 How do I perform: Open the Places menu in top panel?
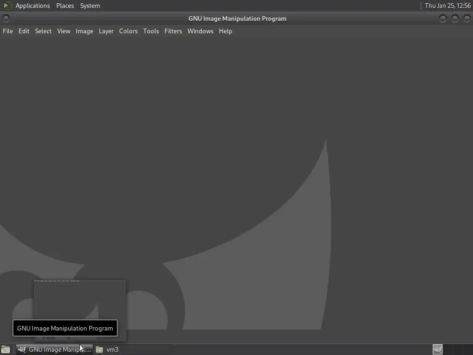pyautogui.click(x=65, y=6)
